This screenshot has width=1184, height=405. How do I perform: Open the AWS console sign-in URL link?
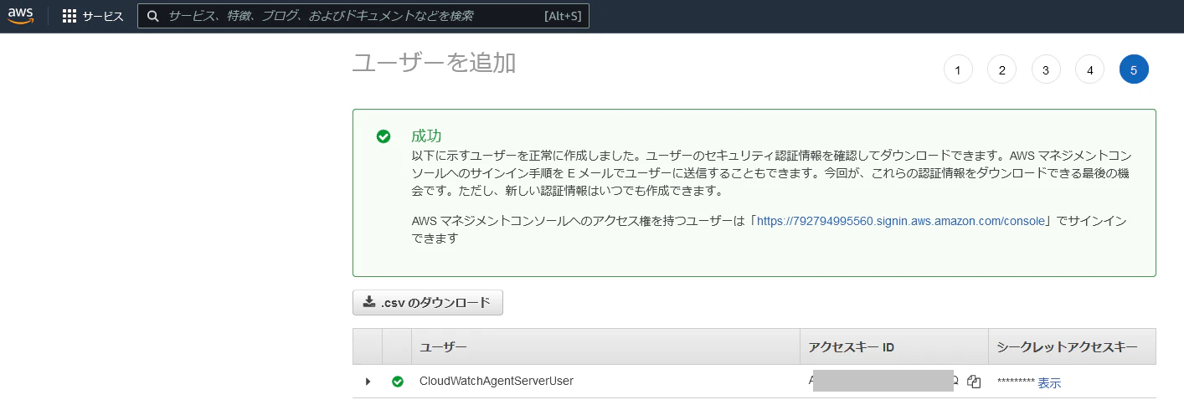pyautogui.click(x=901, y=222)
